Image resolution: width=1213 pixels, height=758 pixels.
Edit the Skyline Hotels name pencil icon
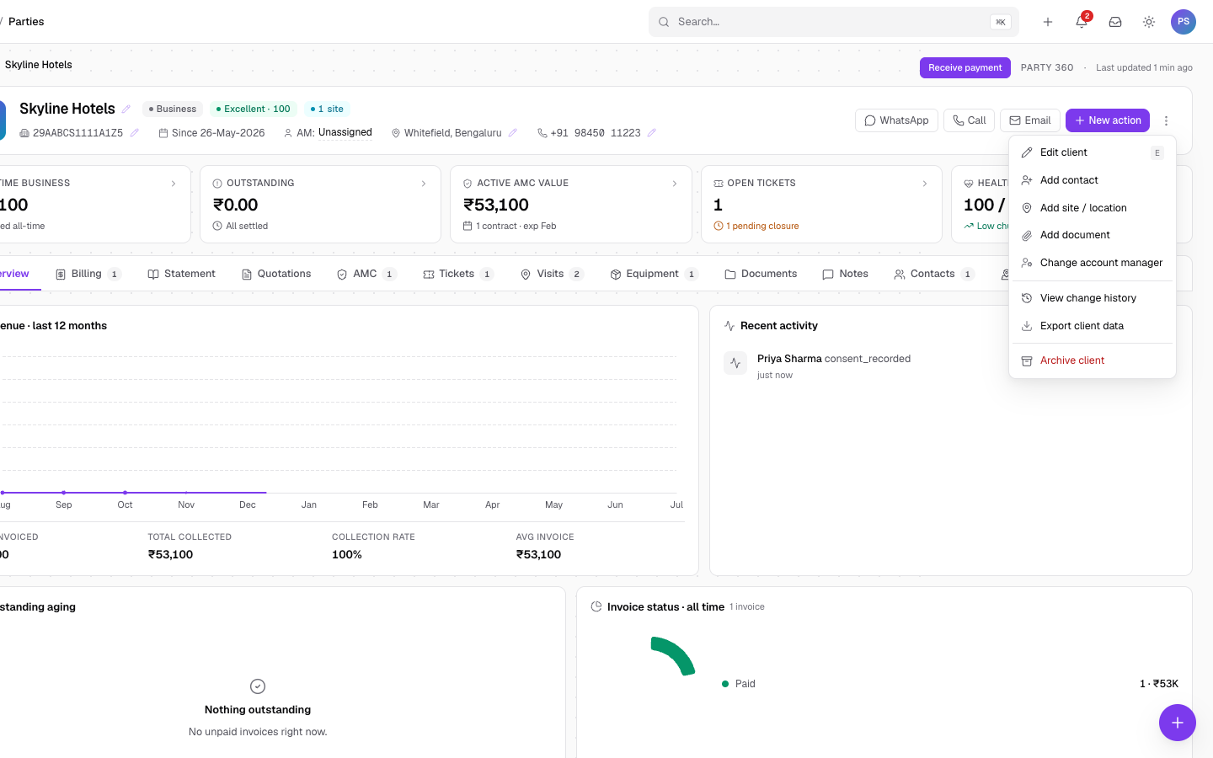click(x=126, y=109)
